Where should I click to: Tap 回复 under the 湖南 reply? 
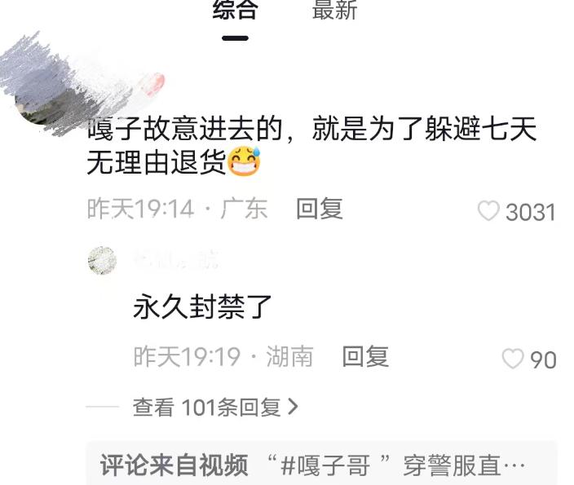tap(365, 356)
